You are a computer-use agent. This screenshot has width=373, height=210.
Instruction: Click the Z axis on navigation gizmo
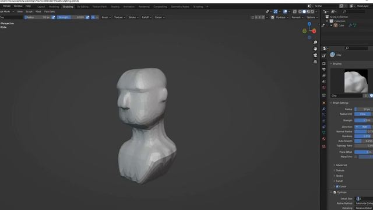(x=309, y=24)
